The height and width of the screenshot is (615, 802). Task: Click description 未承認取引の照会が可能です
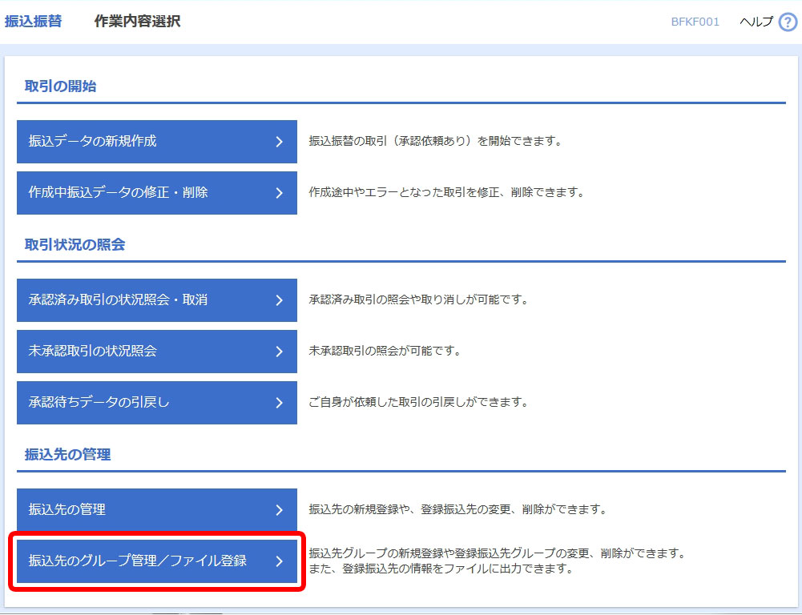click(x=385, y=351)
